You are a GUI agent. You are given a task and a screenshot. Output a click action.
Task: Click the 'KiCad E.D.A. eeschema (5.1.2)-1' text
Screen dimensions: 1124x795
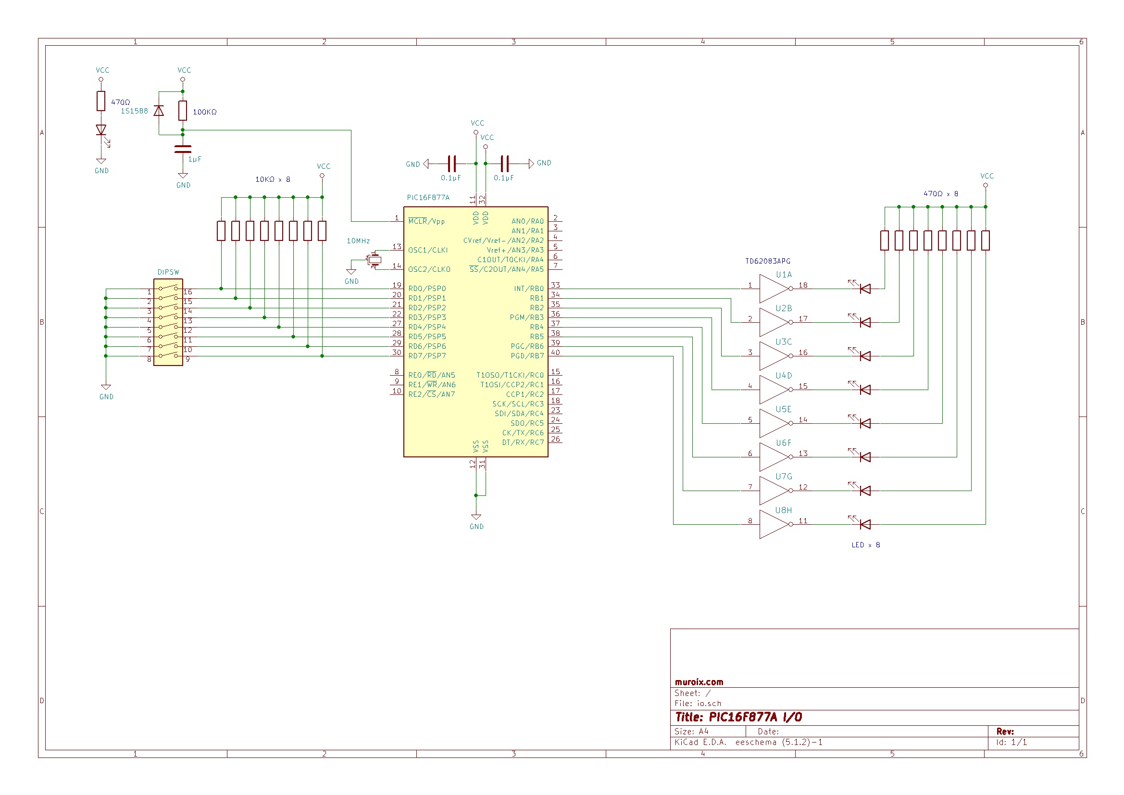pyautogui.click(x=749, y=742)
